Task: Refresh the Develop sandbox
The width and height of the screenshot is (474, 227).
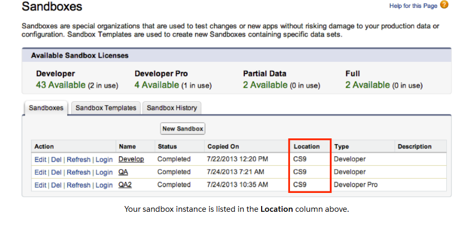Action: 79,159
